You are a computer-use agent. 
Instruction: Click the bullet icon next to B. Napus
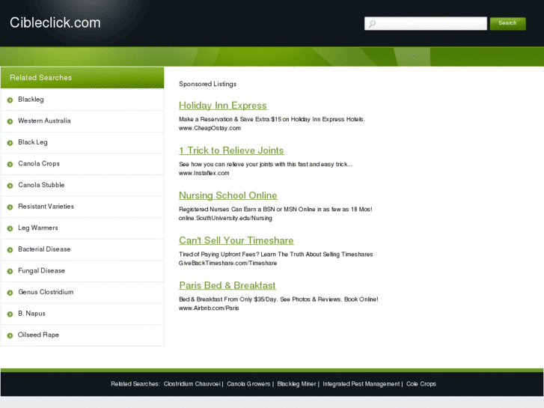10,314
